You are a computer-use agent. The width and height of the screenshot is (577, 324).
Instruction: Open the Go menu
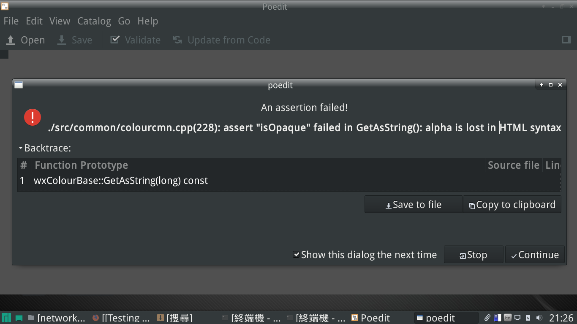(124, 21)
